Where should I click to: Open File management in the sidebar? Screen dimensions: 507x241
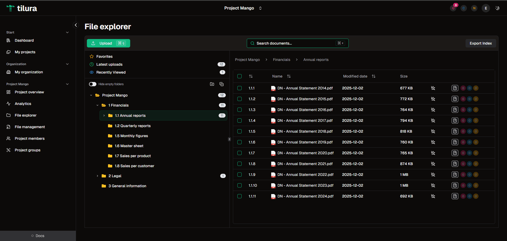[x=30, y=127]
